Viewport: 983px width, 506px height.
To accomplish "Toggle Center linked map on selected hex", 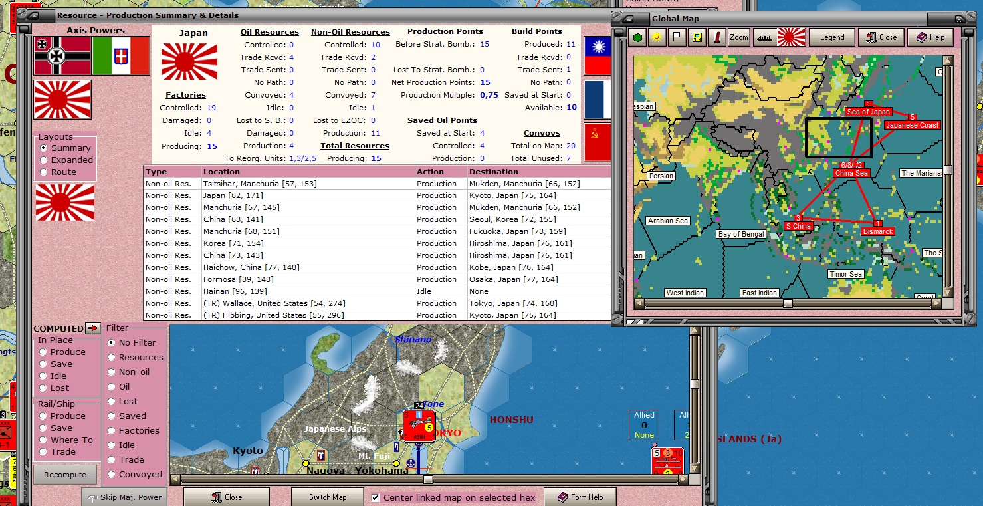I will pyautogui.click(x=453, y=497).
